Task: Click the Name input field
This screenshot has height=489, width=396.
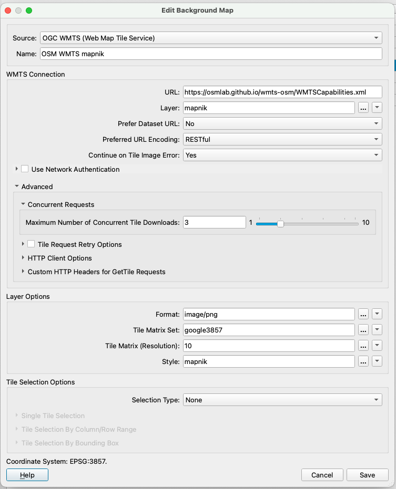Action: tap(211, 54)
